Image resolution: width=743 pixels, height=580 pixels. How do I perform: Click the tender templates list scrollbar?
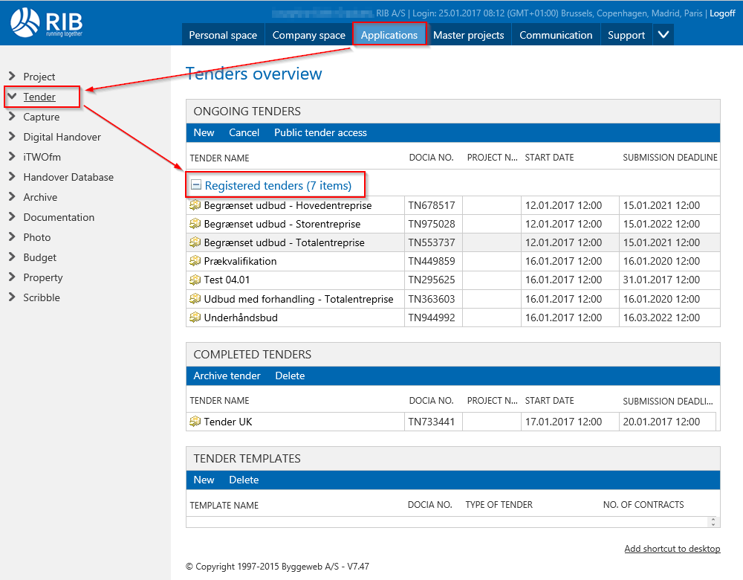[x=713, y=522]
